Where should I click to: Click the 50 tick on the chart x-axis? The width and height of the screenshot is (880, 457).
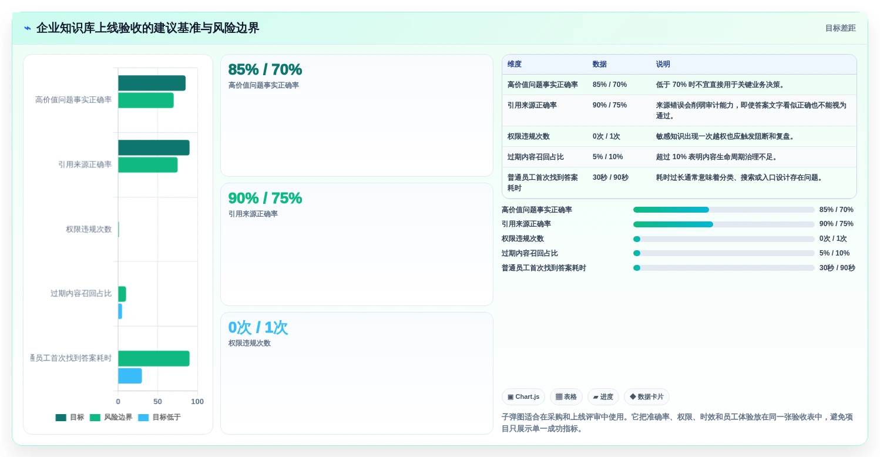click(x=157, y=402)
